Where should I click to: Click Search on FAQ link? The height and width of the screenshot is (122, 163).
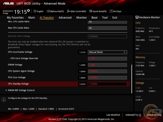[154, 115]
